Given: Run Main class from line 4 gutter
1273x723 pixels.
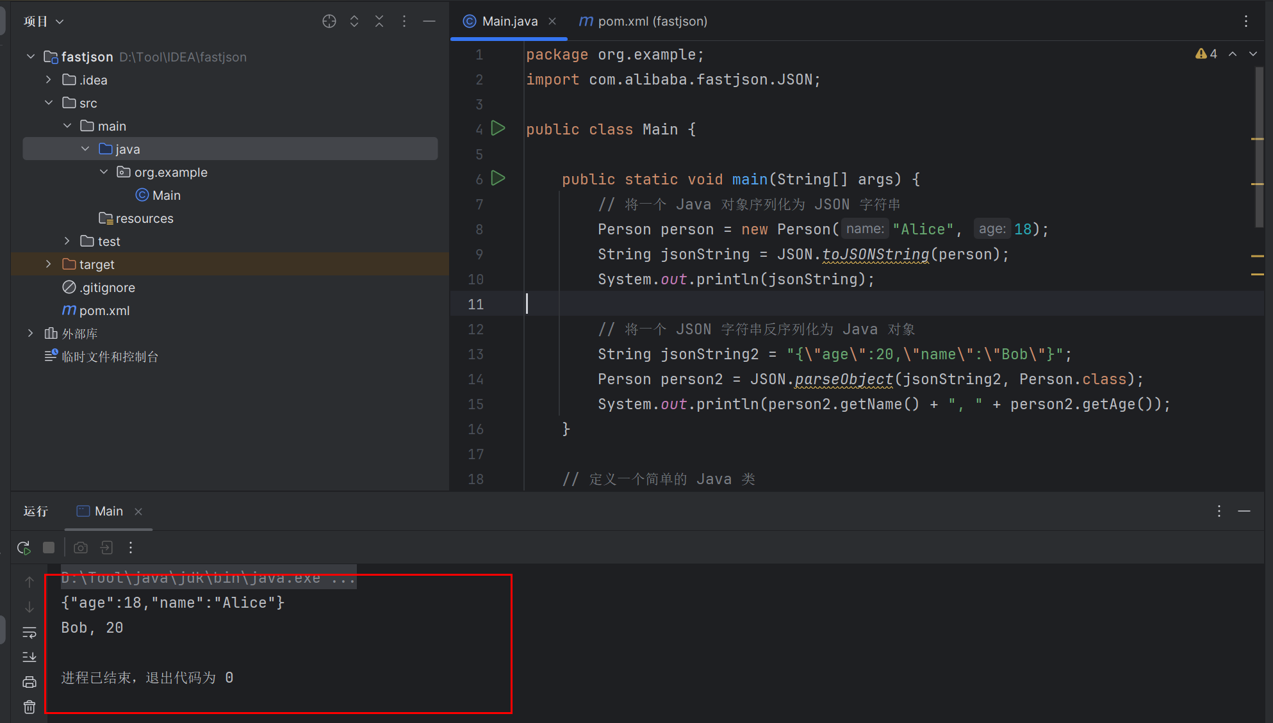Looking at the screenshot, I should click(498, 128).
